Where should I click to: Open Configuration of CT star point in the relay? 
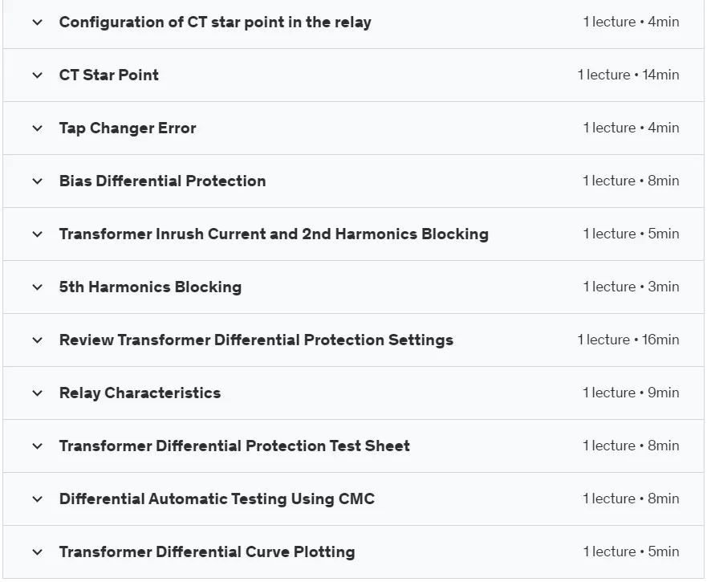pyautogui.click(x=215, y=22)
